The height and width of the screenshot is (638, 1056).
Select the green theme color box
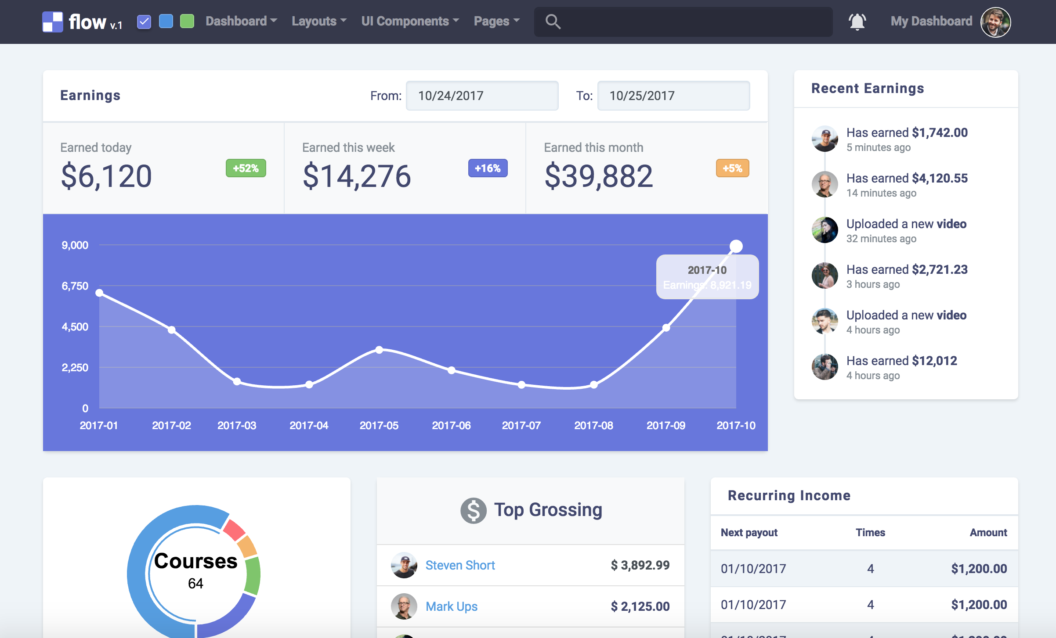tap(187, 21)
